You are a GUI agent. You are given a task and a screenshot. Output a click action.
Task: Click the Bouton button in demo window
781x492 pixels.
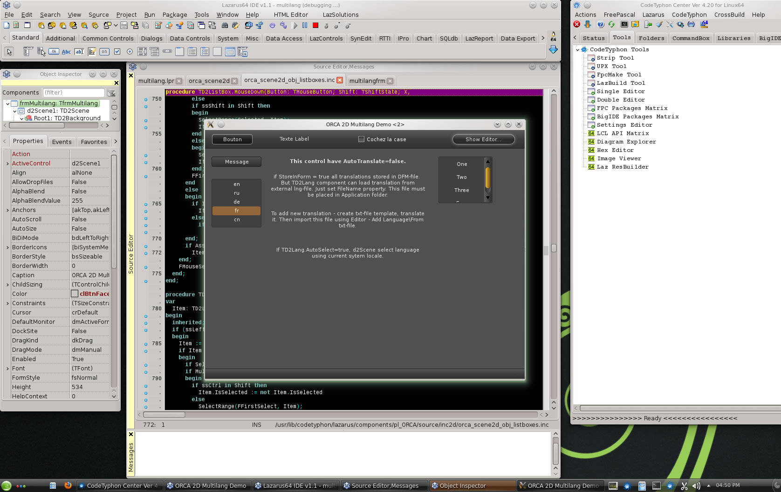tap(232, 139)
